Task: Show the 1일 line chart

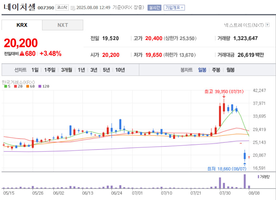Action: tap(35, 70)
